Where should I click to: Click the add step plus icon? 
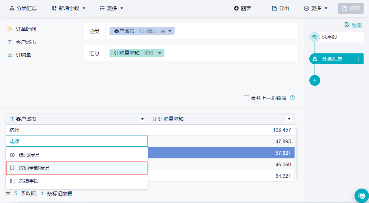[315, 80]
